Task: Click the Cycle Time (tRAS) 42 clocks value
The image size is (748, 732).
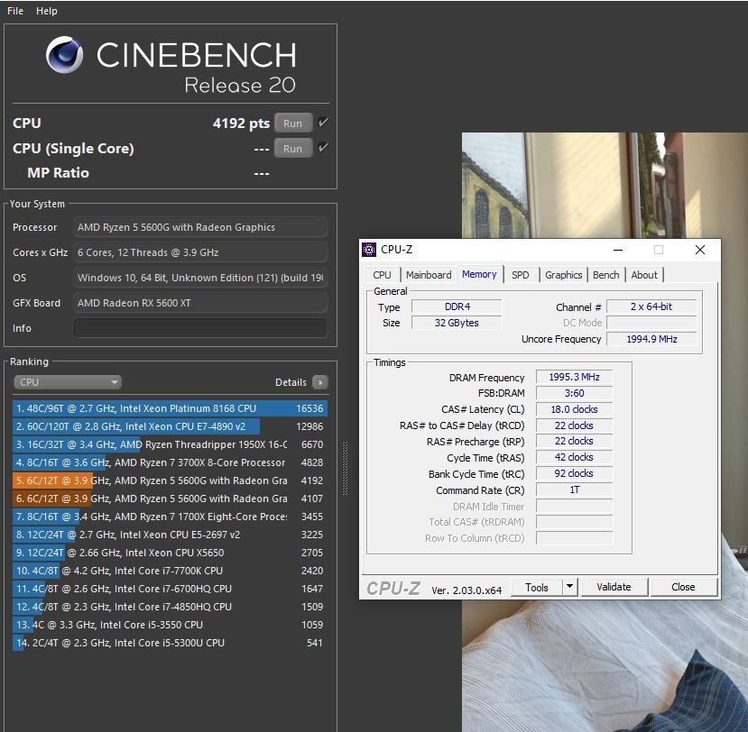Action: (575, 458)
